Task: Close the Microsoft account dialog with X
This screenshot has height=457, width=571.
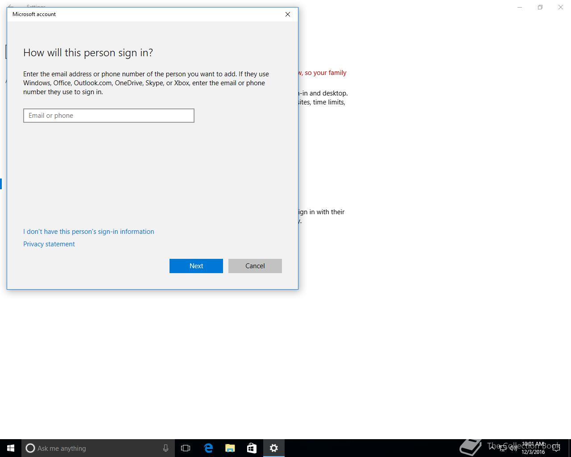Action: coord(288,14)
